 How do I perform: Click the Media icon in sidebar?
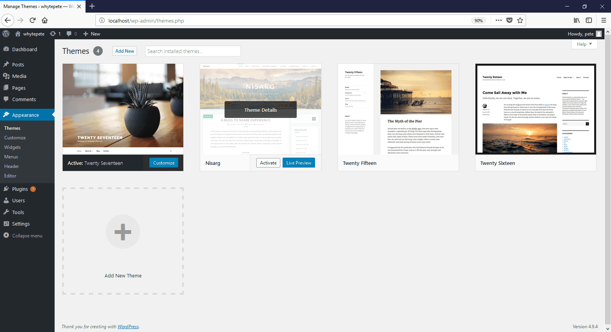click(x=6, y=76)
